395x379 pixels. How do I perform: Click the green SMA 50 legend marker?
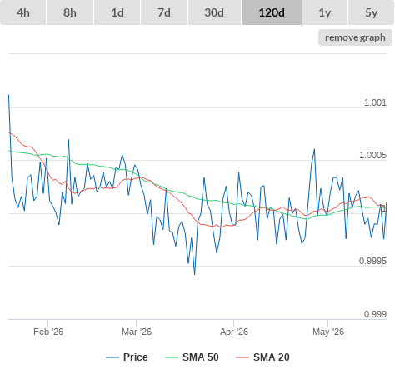click(x=172, y=357)
